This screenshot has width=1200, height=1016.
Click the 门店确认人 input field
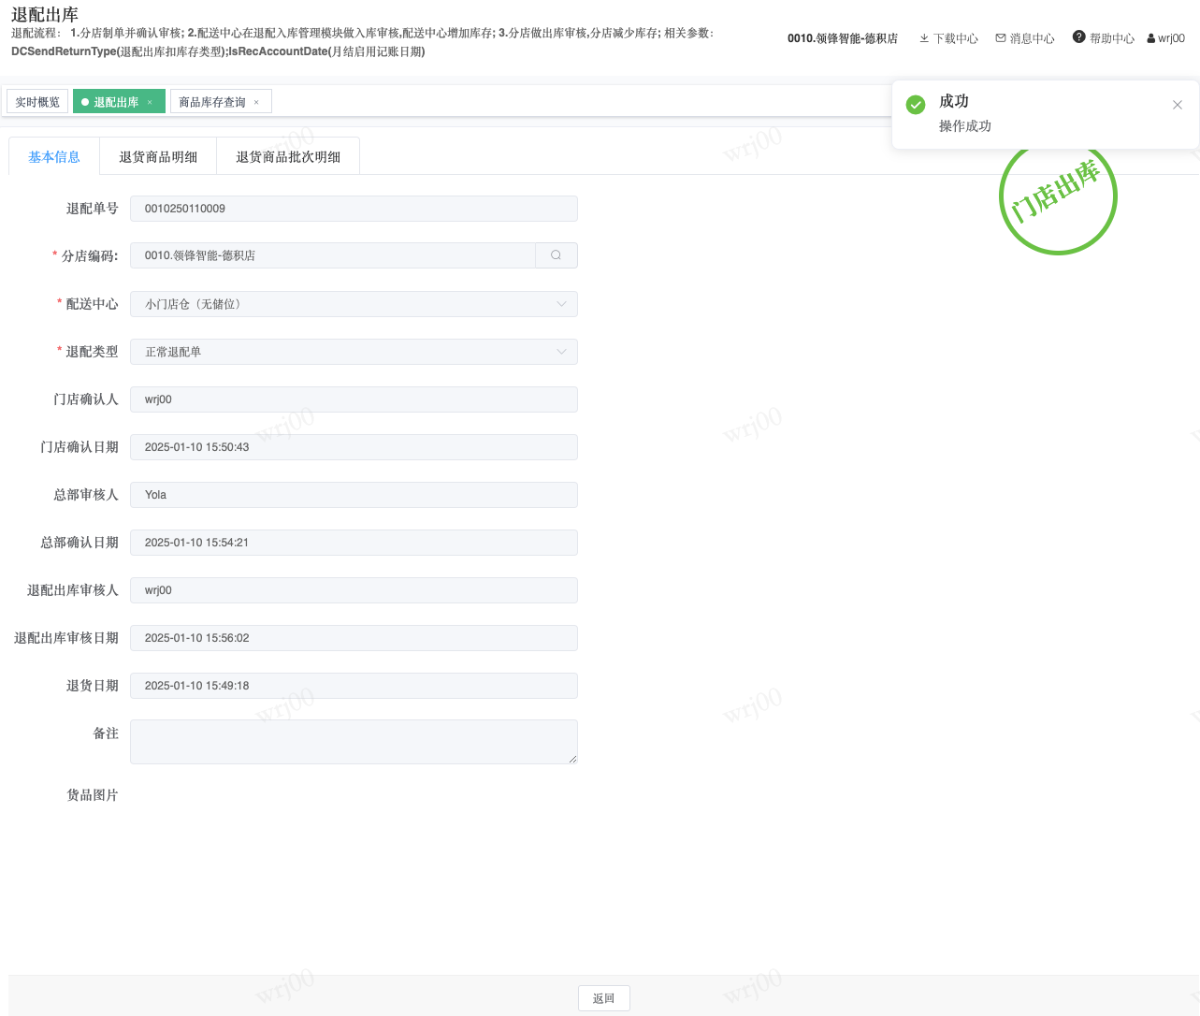(x=354, y=399)
